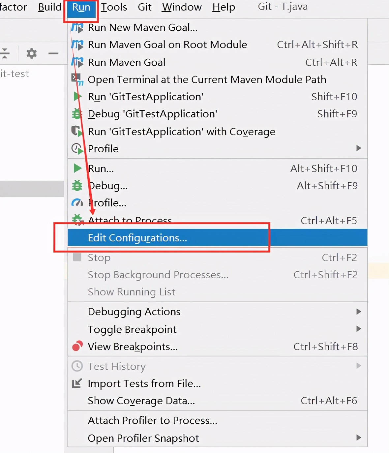Choose Open Terminal at the Current Maven Module Path
Screen dimensions: 389x453
(x=218, y=79)
